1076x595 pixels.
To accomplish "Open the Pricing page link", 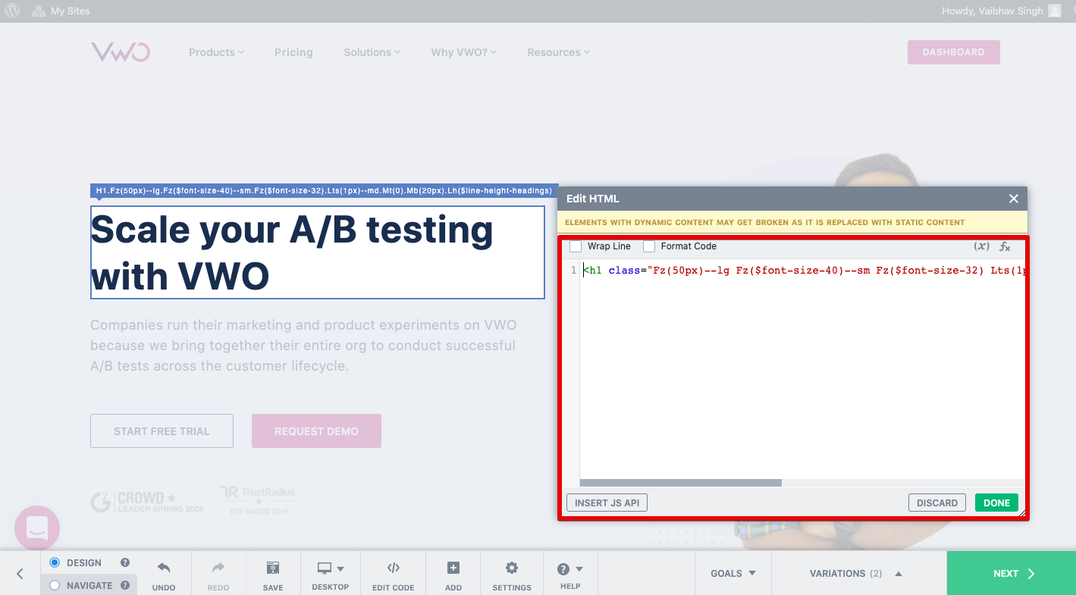I will pos(293,52).
